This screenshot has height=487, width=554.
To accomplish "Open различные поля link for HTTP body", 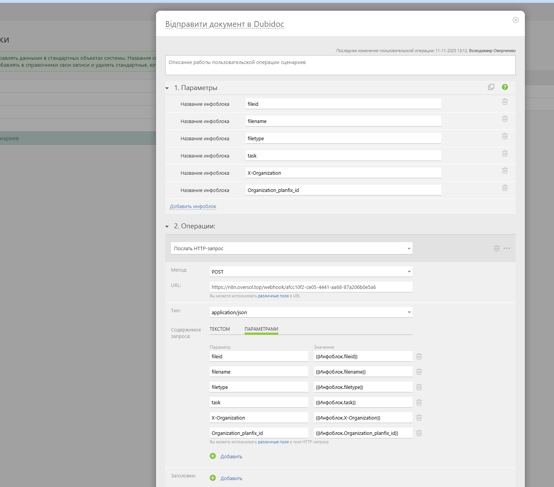I will pos(273,442).
